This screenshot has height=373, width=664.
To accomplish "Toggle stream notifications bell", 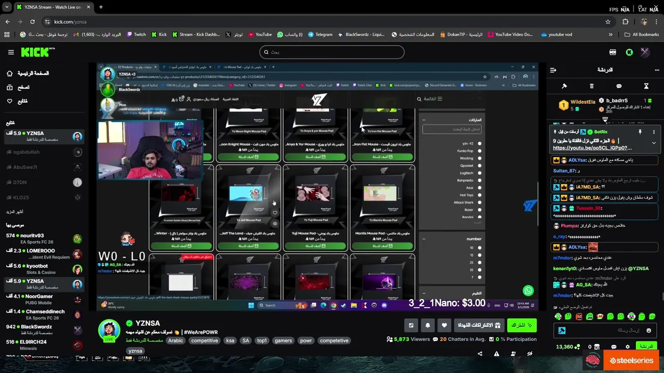I will click(x=427, y=325).
